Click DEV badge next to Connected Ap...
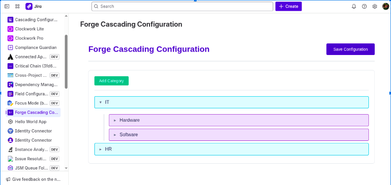 pyautogui.click(x=55, y=57)
